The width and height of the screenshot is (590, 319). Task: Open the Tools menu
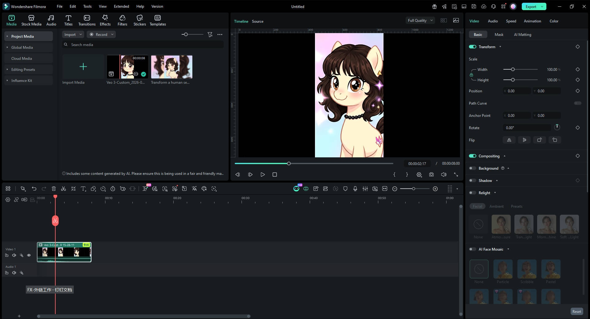pyautogui.click(x=87, y=6)
